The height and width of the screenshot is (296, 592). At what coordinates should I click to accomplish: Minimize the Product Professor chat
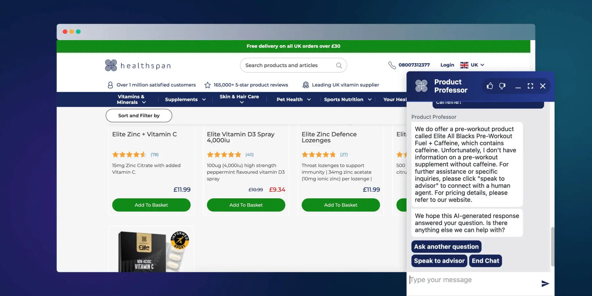click(518, 87)
